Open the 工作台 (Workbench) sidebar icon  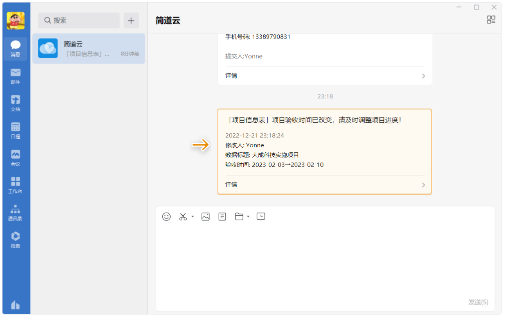point(16,185)
